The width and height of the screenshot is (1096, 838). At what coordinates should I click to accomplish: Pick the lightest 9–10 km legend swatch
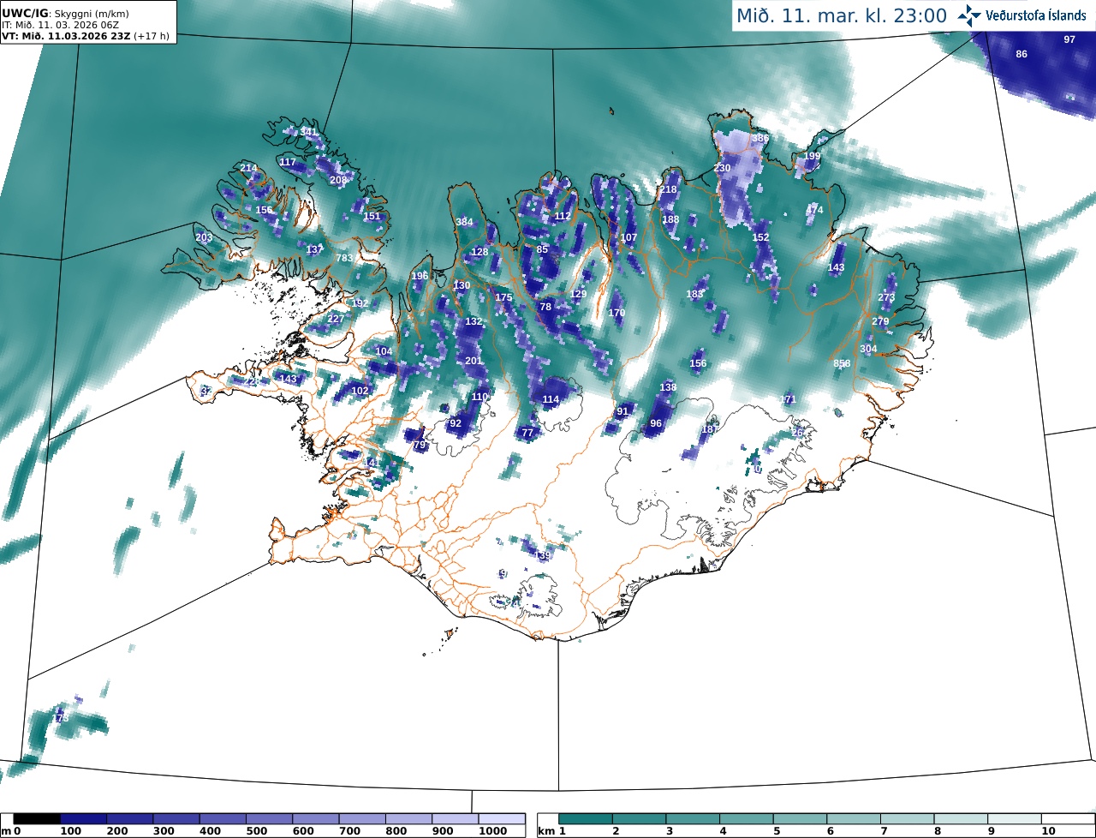point(1015,819)
